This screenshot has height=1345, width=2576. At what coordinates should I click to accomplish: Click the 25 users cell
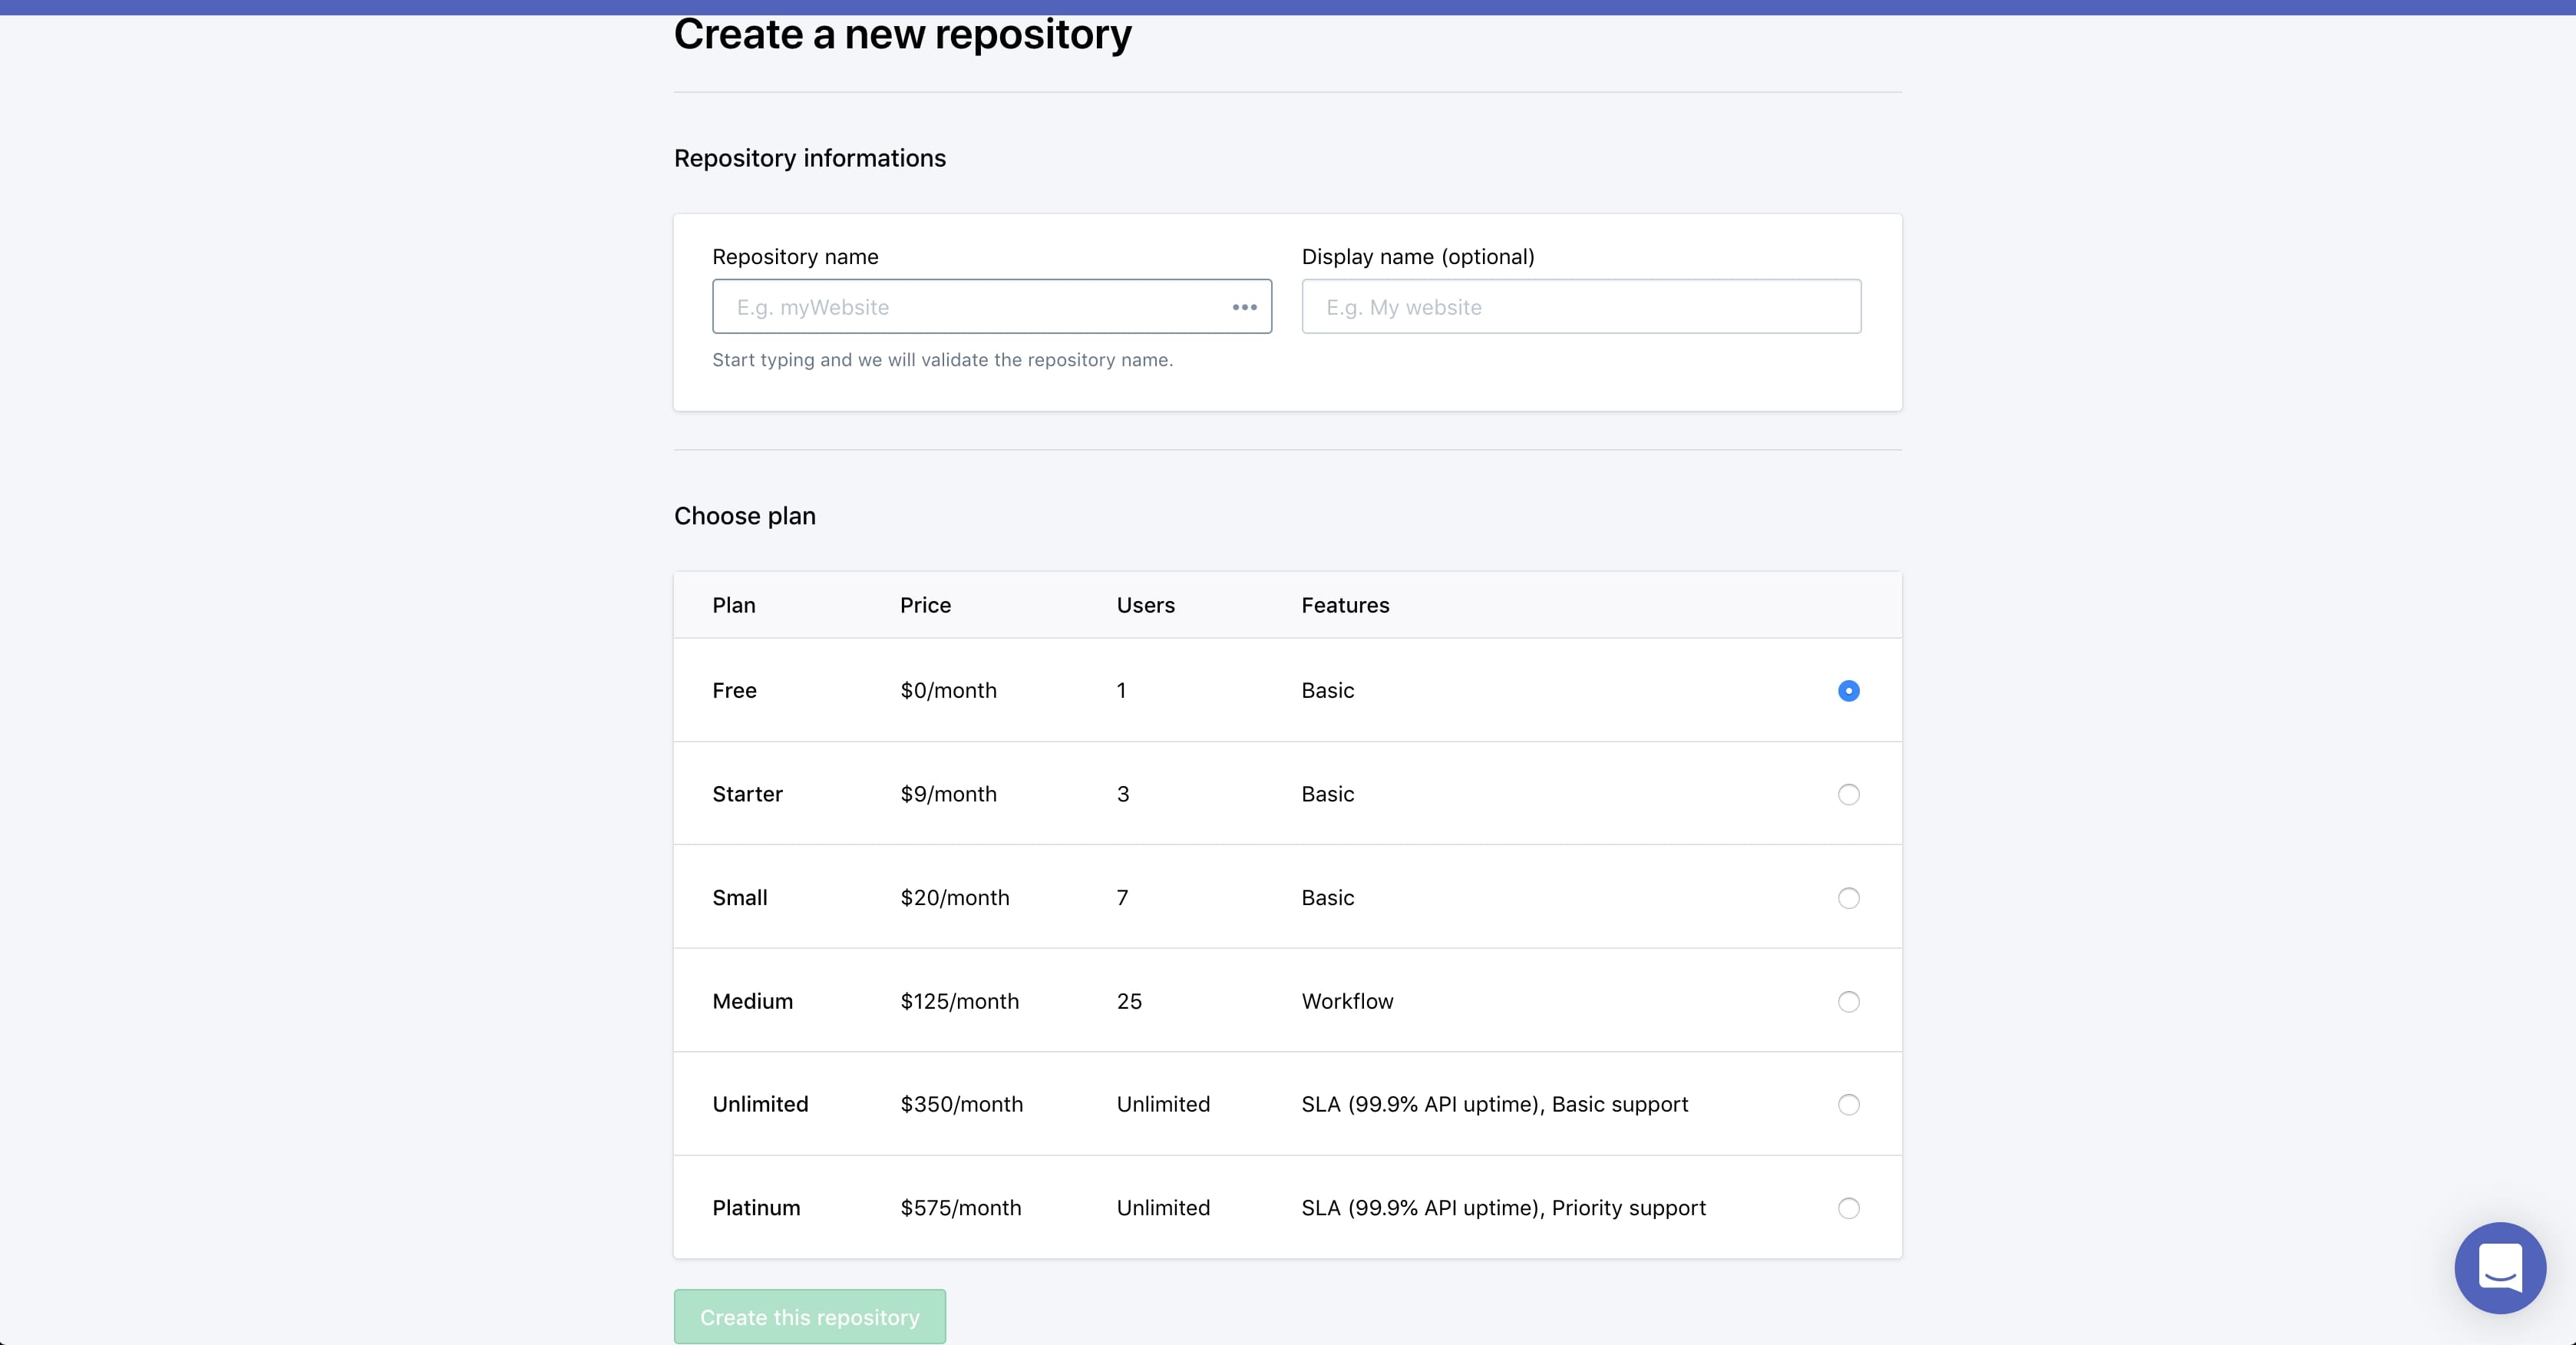click(x=1129, y=1001)
